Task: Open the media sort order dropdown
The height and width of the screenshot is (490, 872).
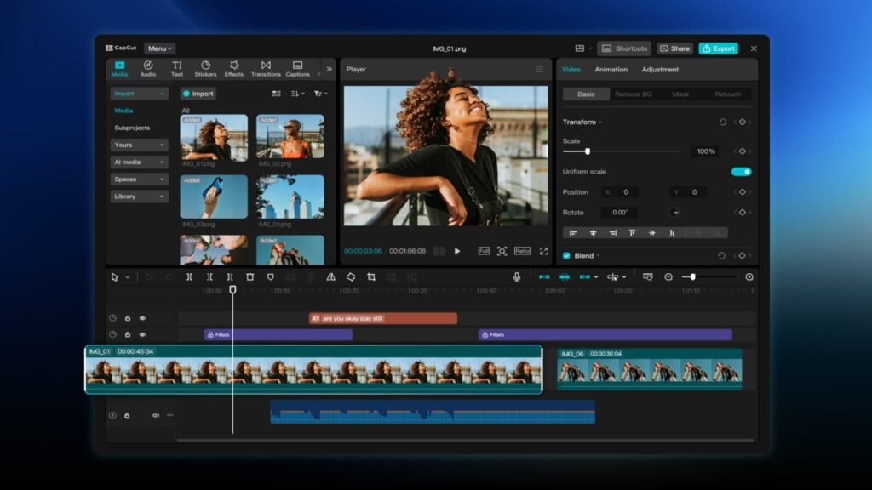Action: coord(297,94)
